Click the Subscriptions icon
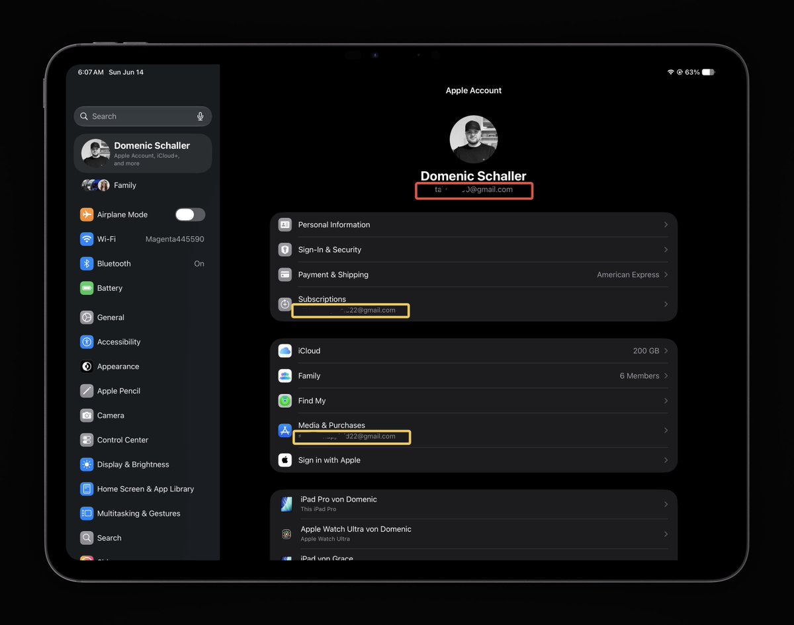This screenshot has height=625, width=794. (x=285, y=304)
